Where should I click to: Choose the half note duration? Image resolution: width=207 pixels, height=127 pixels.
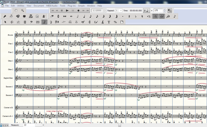tap(78, 16)
